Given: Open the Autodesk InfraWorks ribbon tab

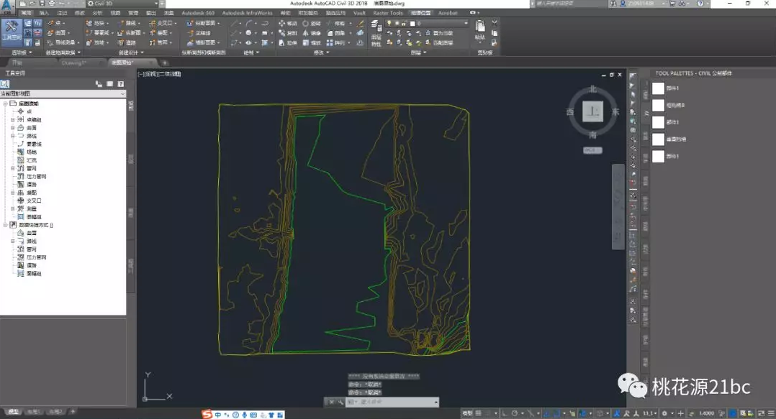Looking at the screenshot, I should pyautogui.click(x=247, y=13).
